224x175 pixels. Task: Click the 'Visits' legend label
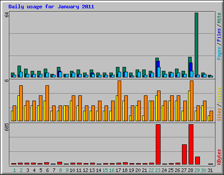pyautogui.click(x=219, y=95)
